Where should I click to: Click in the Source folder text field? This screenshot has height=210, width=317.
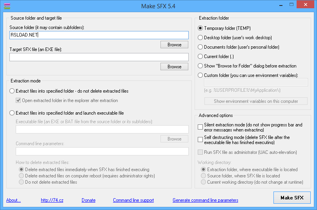[x=99, y=35]
